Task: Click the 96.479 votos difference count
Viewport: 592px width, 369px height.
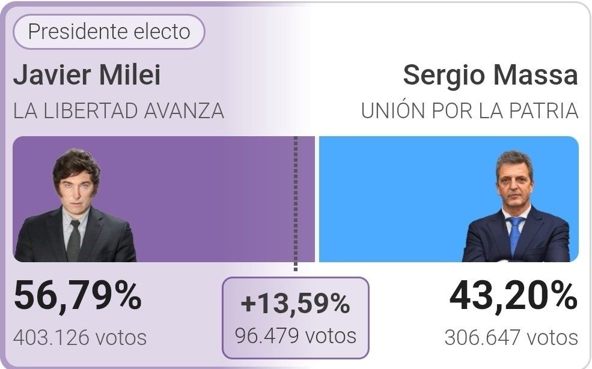Action: click(296, 336)
